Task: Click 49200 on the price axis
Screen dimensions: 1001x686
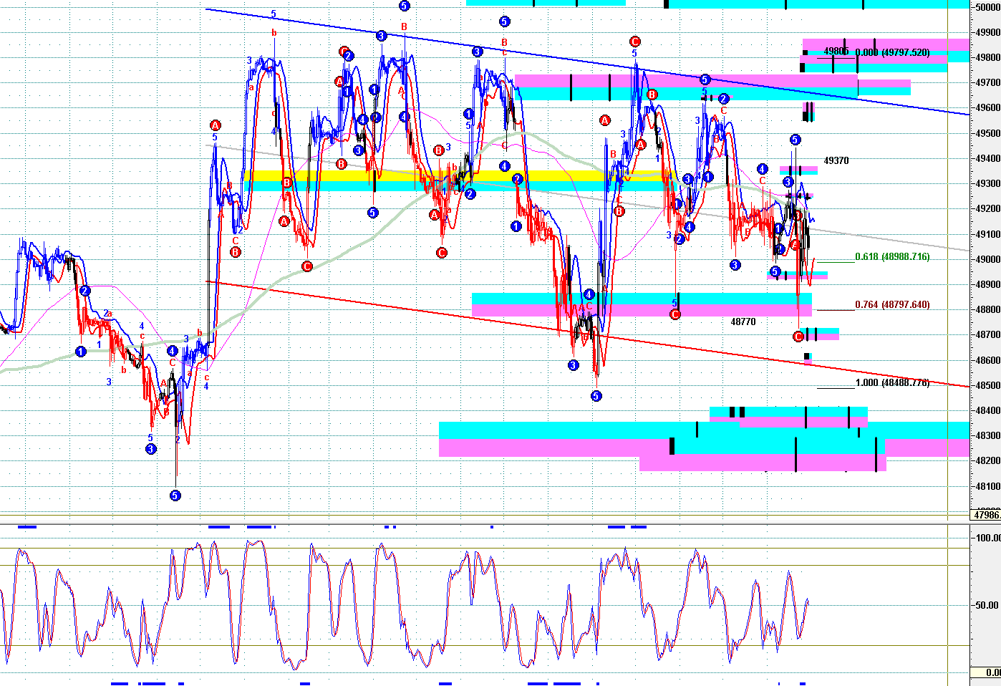Action: point(987,209)
